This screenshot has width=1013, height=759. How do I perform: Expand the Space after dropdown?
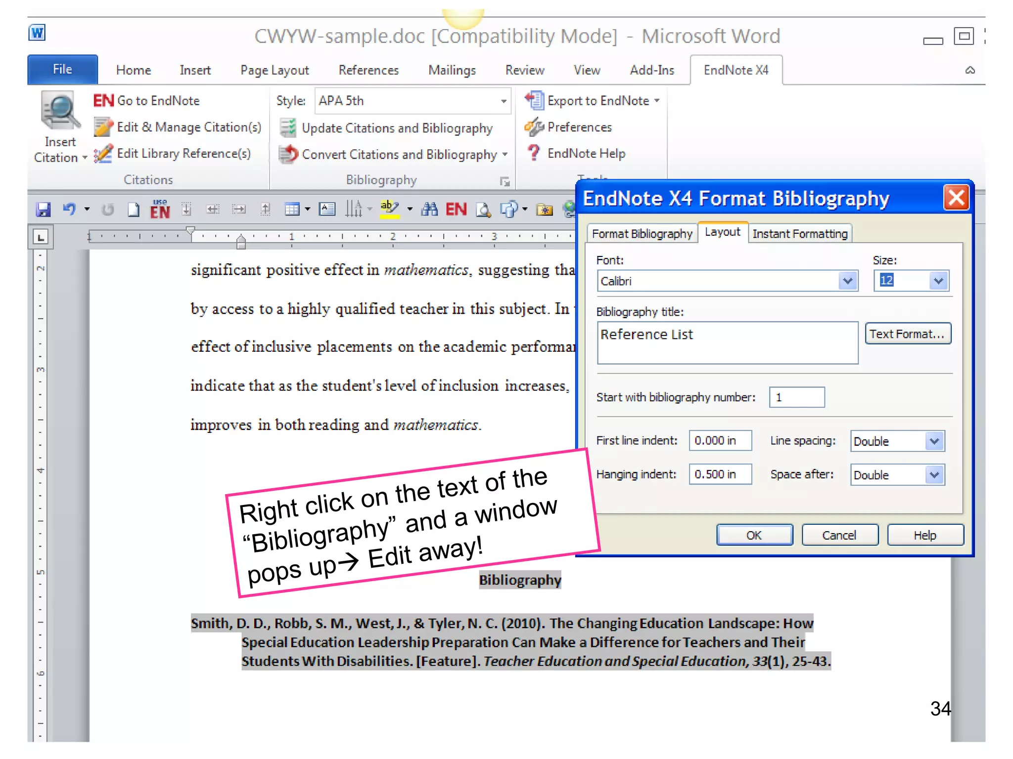click(934, 475)
